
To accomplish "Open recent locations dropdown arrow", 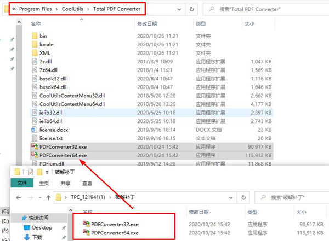I will 40,197.
